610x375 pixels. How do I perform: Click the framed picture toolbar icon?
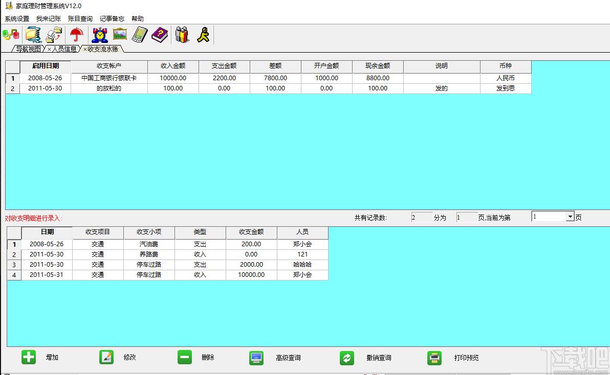[120, 34]
